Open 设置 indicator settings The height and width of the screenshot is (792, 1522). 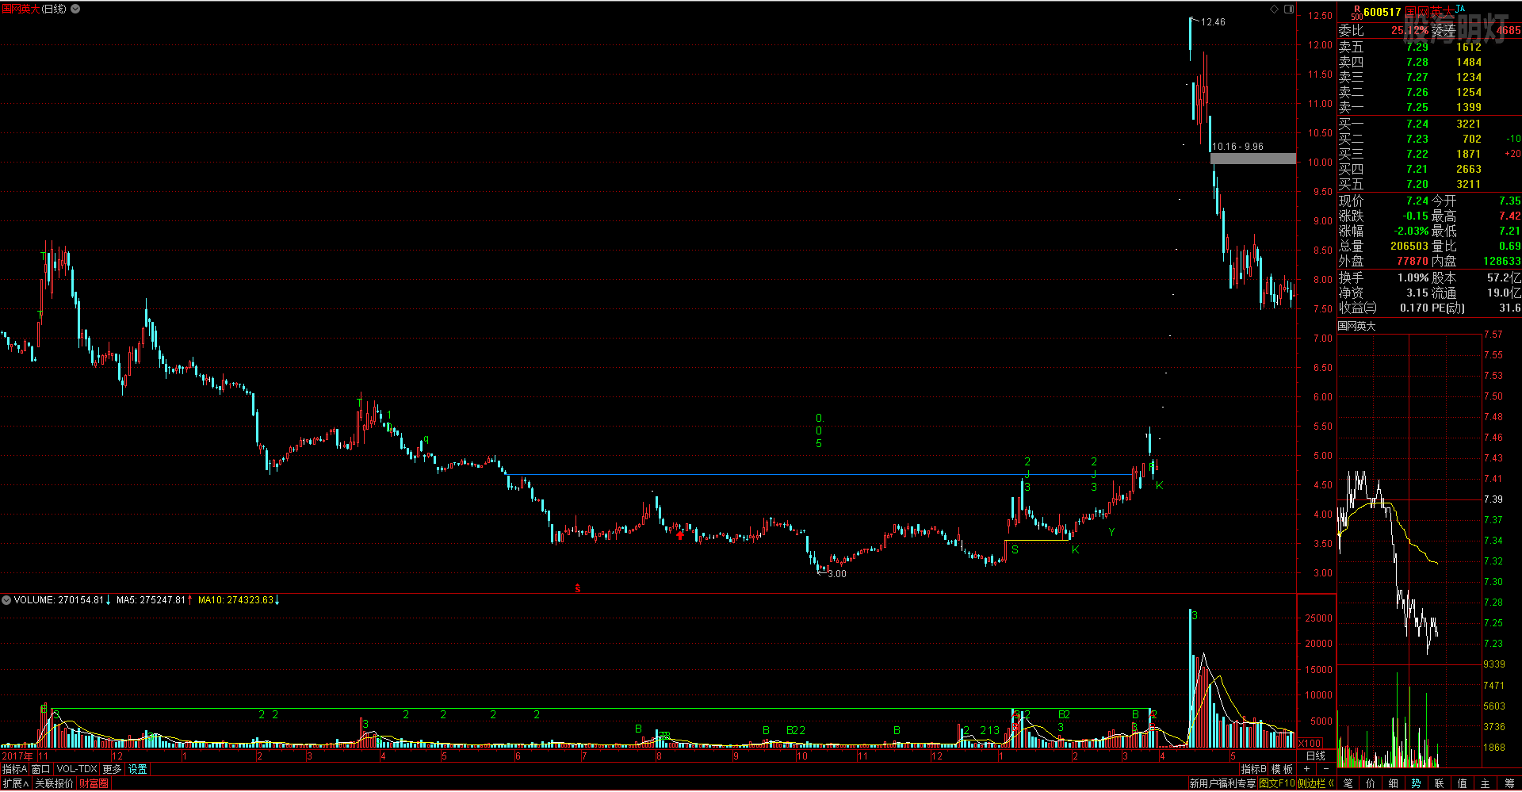click(x=138, y=769)
